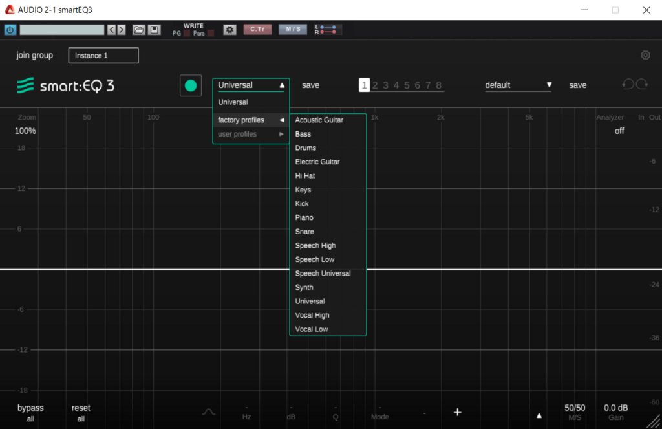Add a new filter band with plus

tap(458, 412)
